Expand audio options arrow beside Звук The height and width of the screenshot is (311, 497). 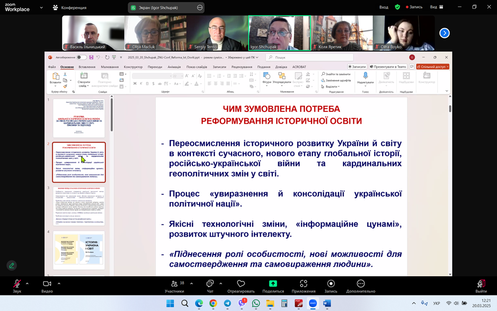27,284
